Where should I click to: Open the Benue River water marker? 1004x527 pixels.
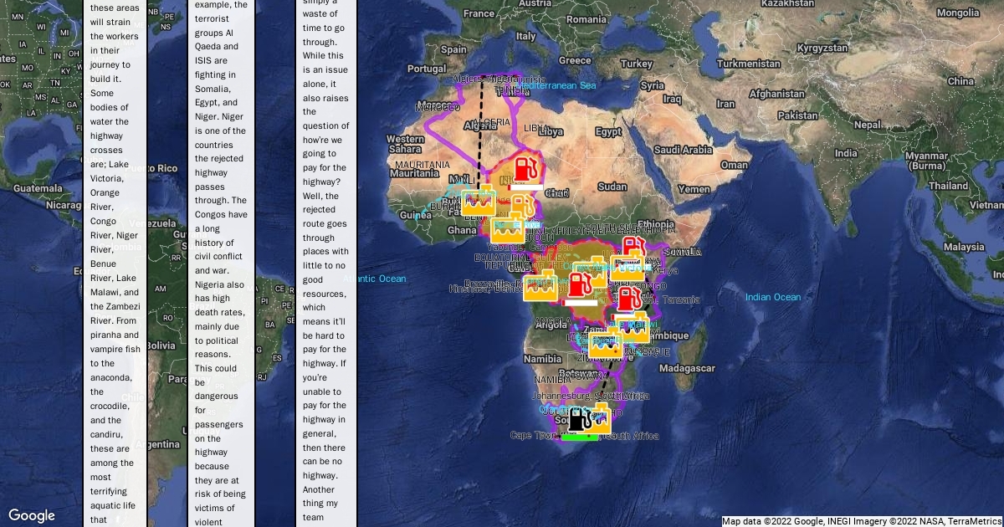click(x=507, y=229)
